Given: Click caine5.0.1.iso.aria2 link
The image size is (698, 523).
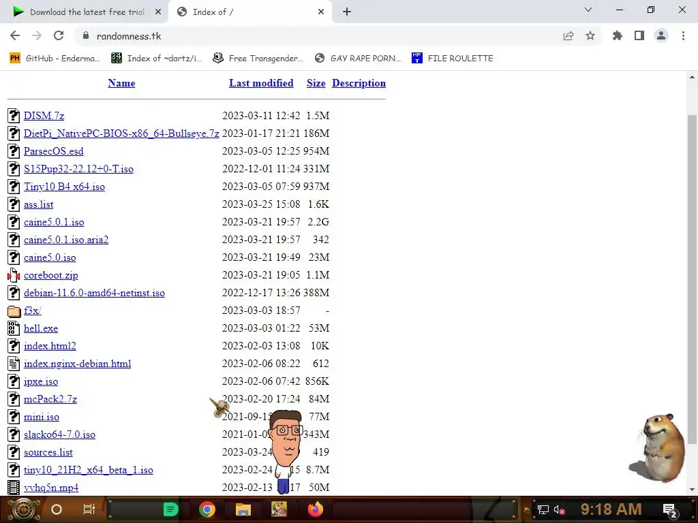Looking at the screenshot, I should pyautogui.click(x=66, y=240).
